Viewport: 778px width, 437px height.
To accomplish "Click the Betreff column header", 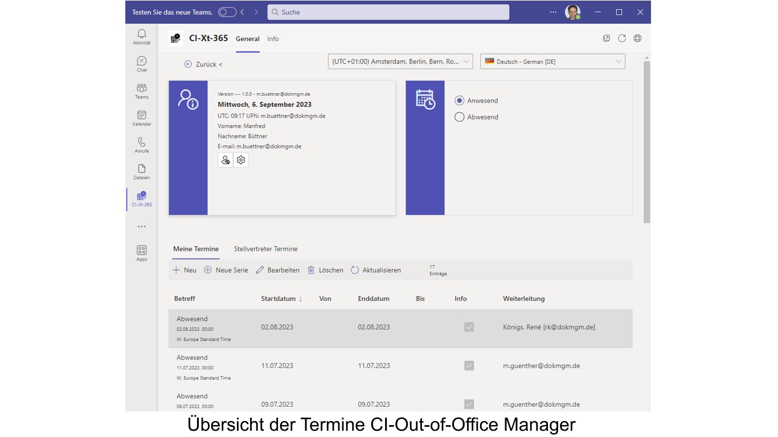I will pos(185,299).
